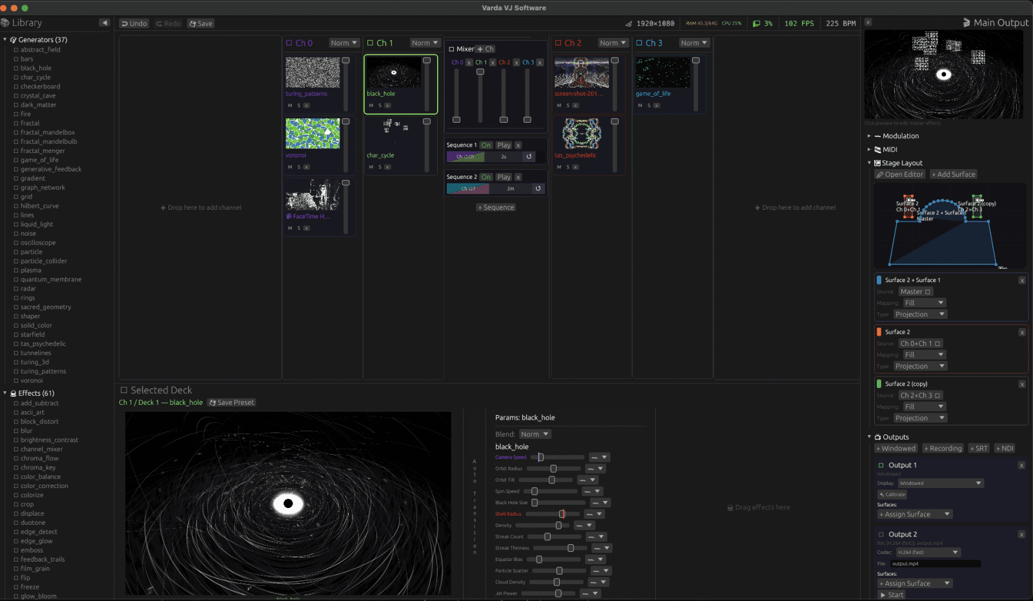The width and height of the screenshot is (1033, 601).
Task: Open Surface 2 Mapping Fill dropdown
Action: (924, 355)
